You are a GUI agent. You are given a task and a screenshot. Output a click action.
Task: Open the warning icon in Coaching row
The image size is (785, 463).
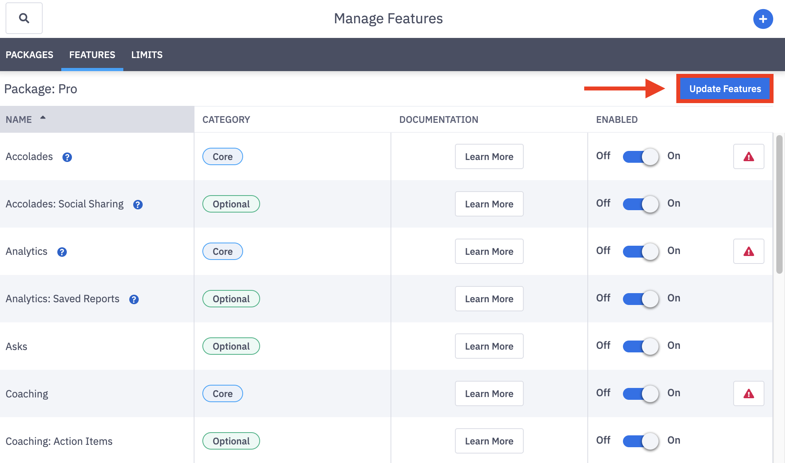tap(749, 393)
